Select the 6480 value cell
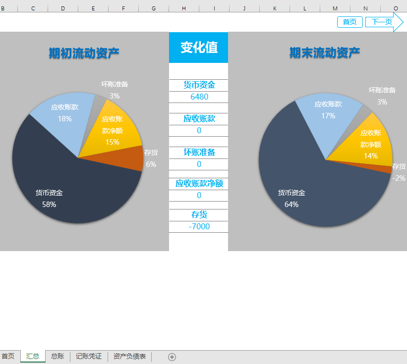 click(199, 97)
